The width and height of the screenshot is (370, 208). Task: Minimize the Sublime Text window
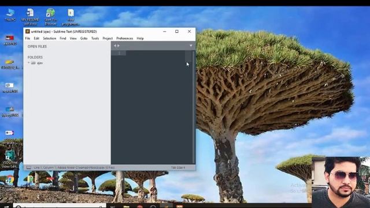(x=164, y=31)
